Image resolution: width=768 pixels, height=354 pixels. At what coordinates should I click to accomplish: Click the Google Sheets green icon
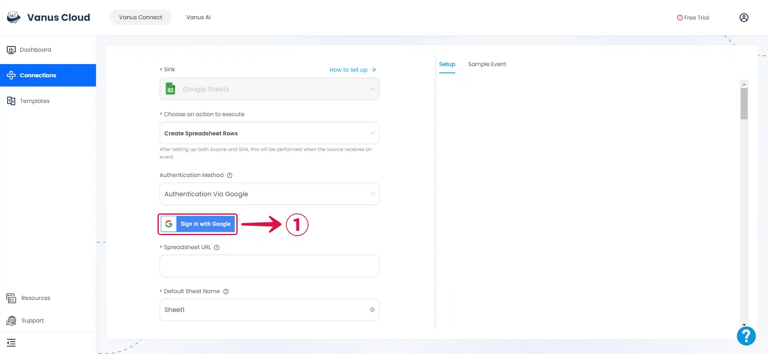[x=170, y=88]
